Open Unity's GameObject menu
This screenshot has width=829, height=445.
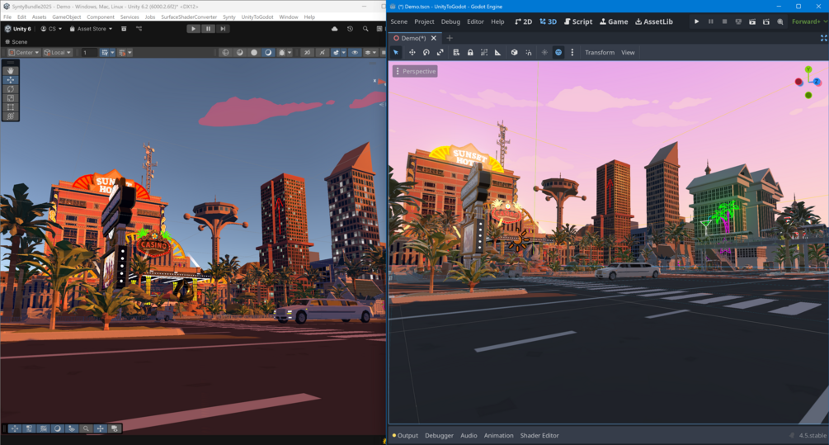[x=67, y=17]
